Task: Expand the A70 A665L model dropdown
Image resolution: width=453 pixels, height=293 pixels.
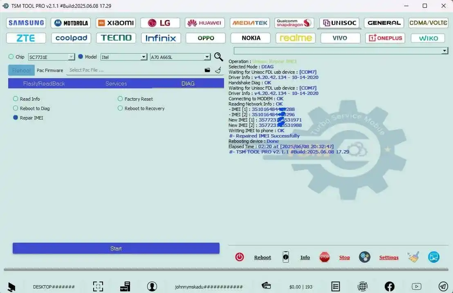Action: [x=207, y=57]
